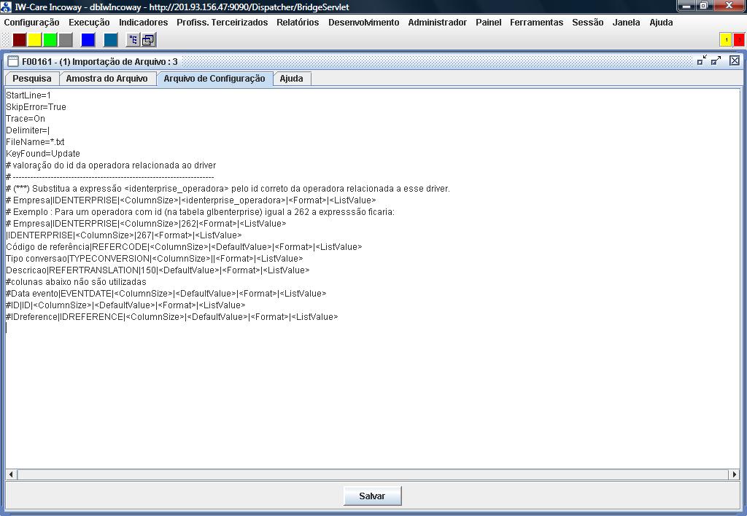Open the tree structure view icon
The height and width of the screenshot is (516, 747).
tap(133, 39)
